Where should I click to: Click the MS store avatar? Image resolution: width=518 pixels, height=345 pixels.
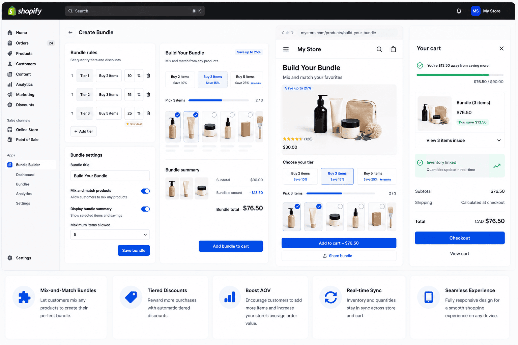tap(476, 11)
